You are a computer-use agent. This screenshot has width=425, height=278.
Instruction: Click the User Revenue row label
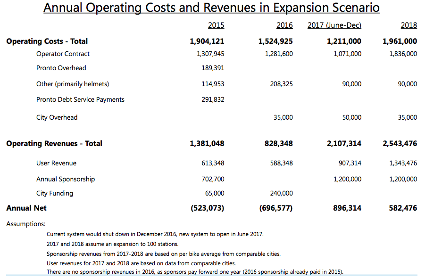click(x=56, y=163)
